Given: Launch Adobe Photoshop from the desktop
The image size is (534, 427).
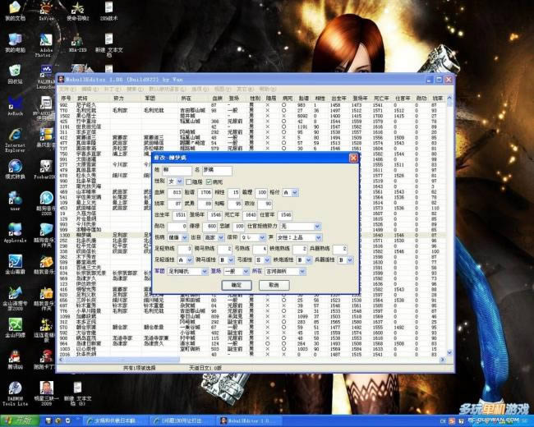Looking at the screenshot, I should (x=46, y=44).
